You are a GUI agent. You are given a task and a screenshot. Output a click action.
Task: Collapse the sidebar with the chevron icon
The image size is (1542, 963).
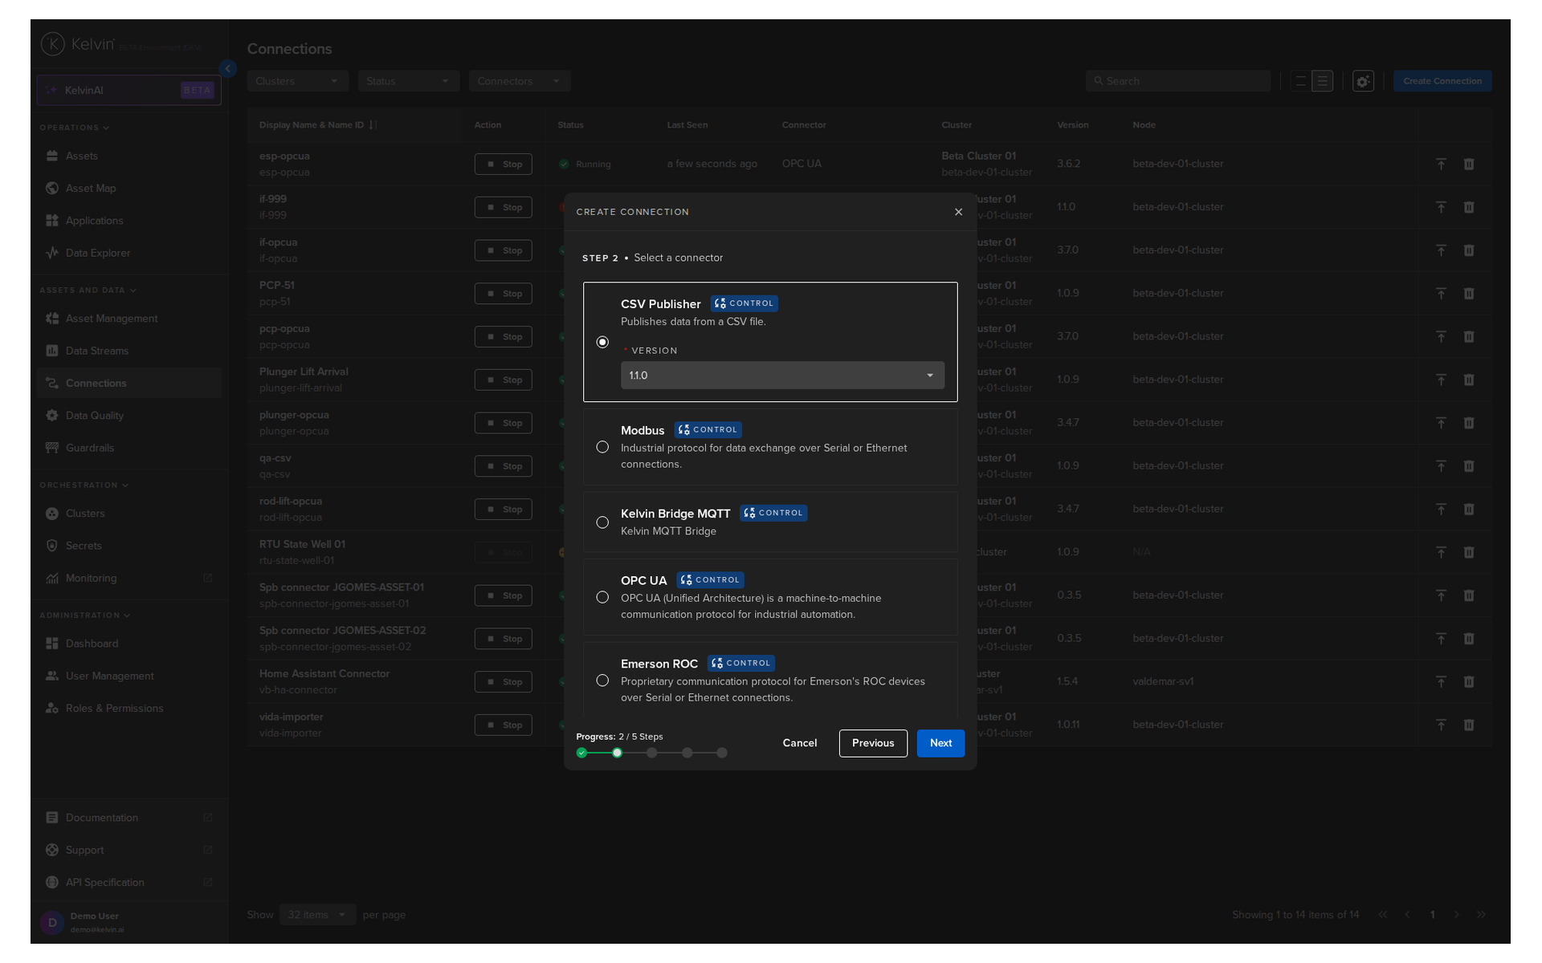click(x=228, y=69)
